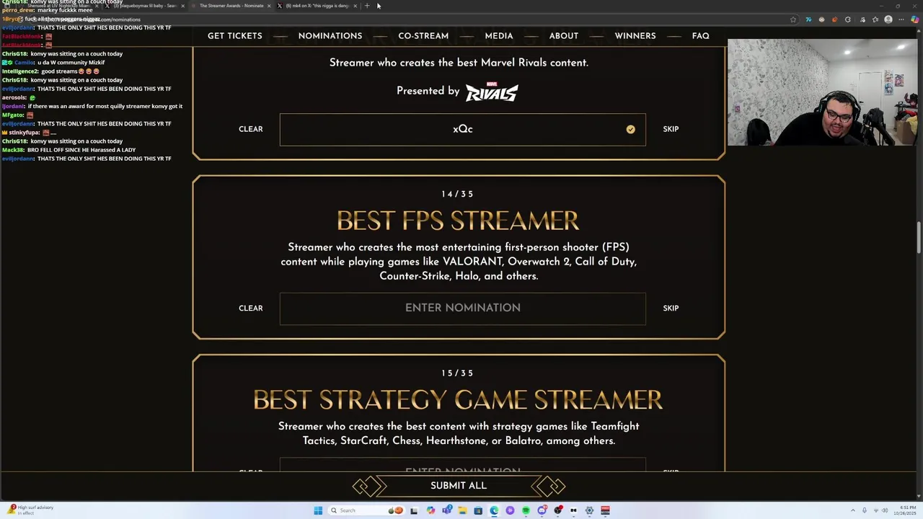The width and height of the screenshot is (923, 519).
Task: Skip the Marvel Rivals category
Action: click(671, 129)
